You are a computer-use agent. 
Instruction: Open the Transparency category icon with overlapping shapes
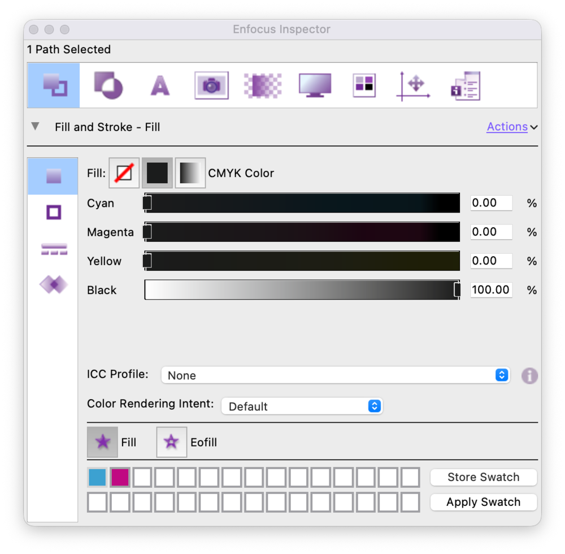point(108,85)
